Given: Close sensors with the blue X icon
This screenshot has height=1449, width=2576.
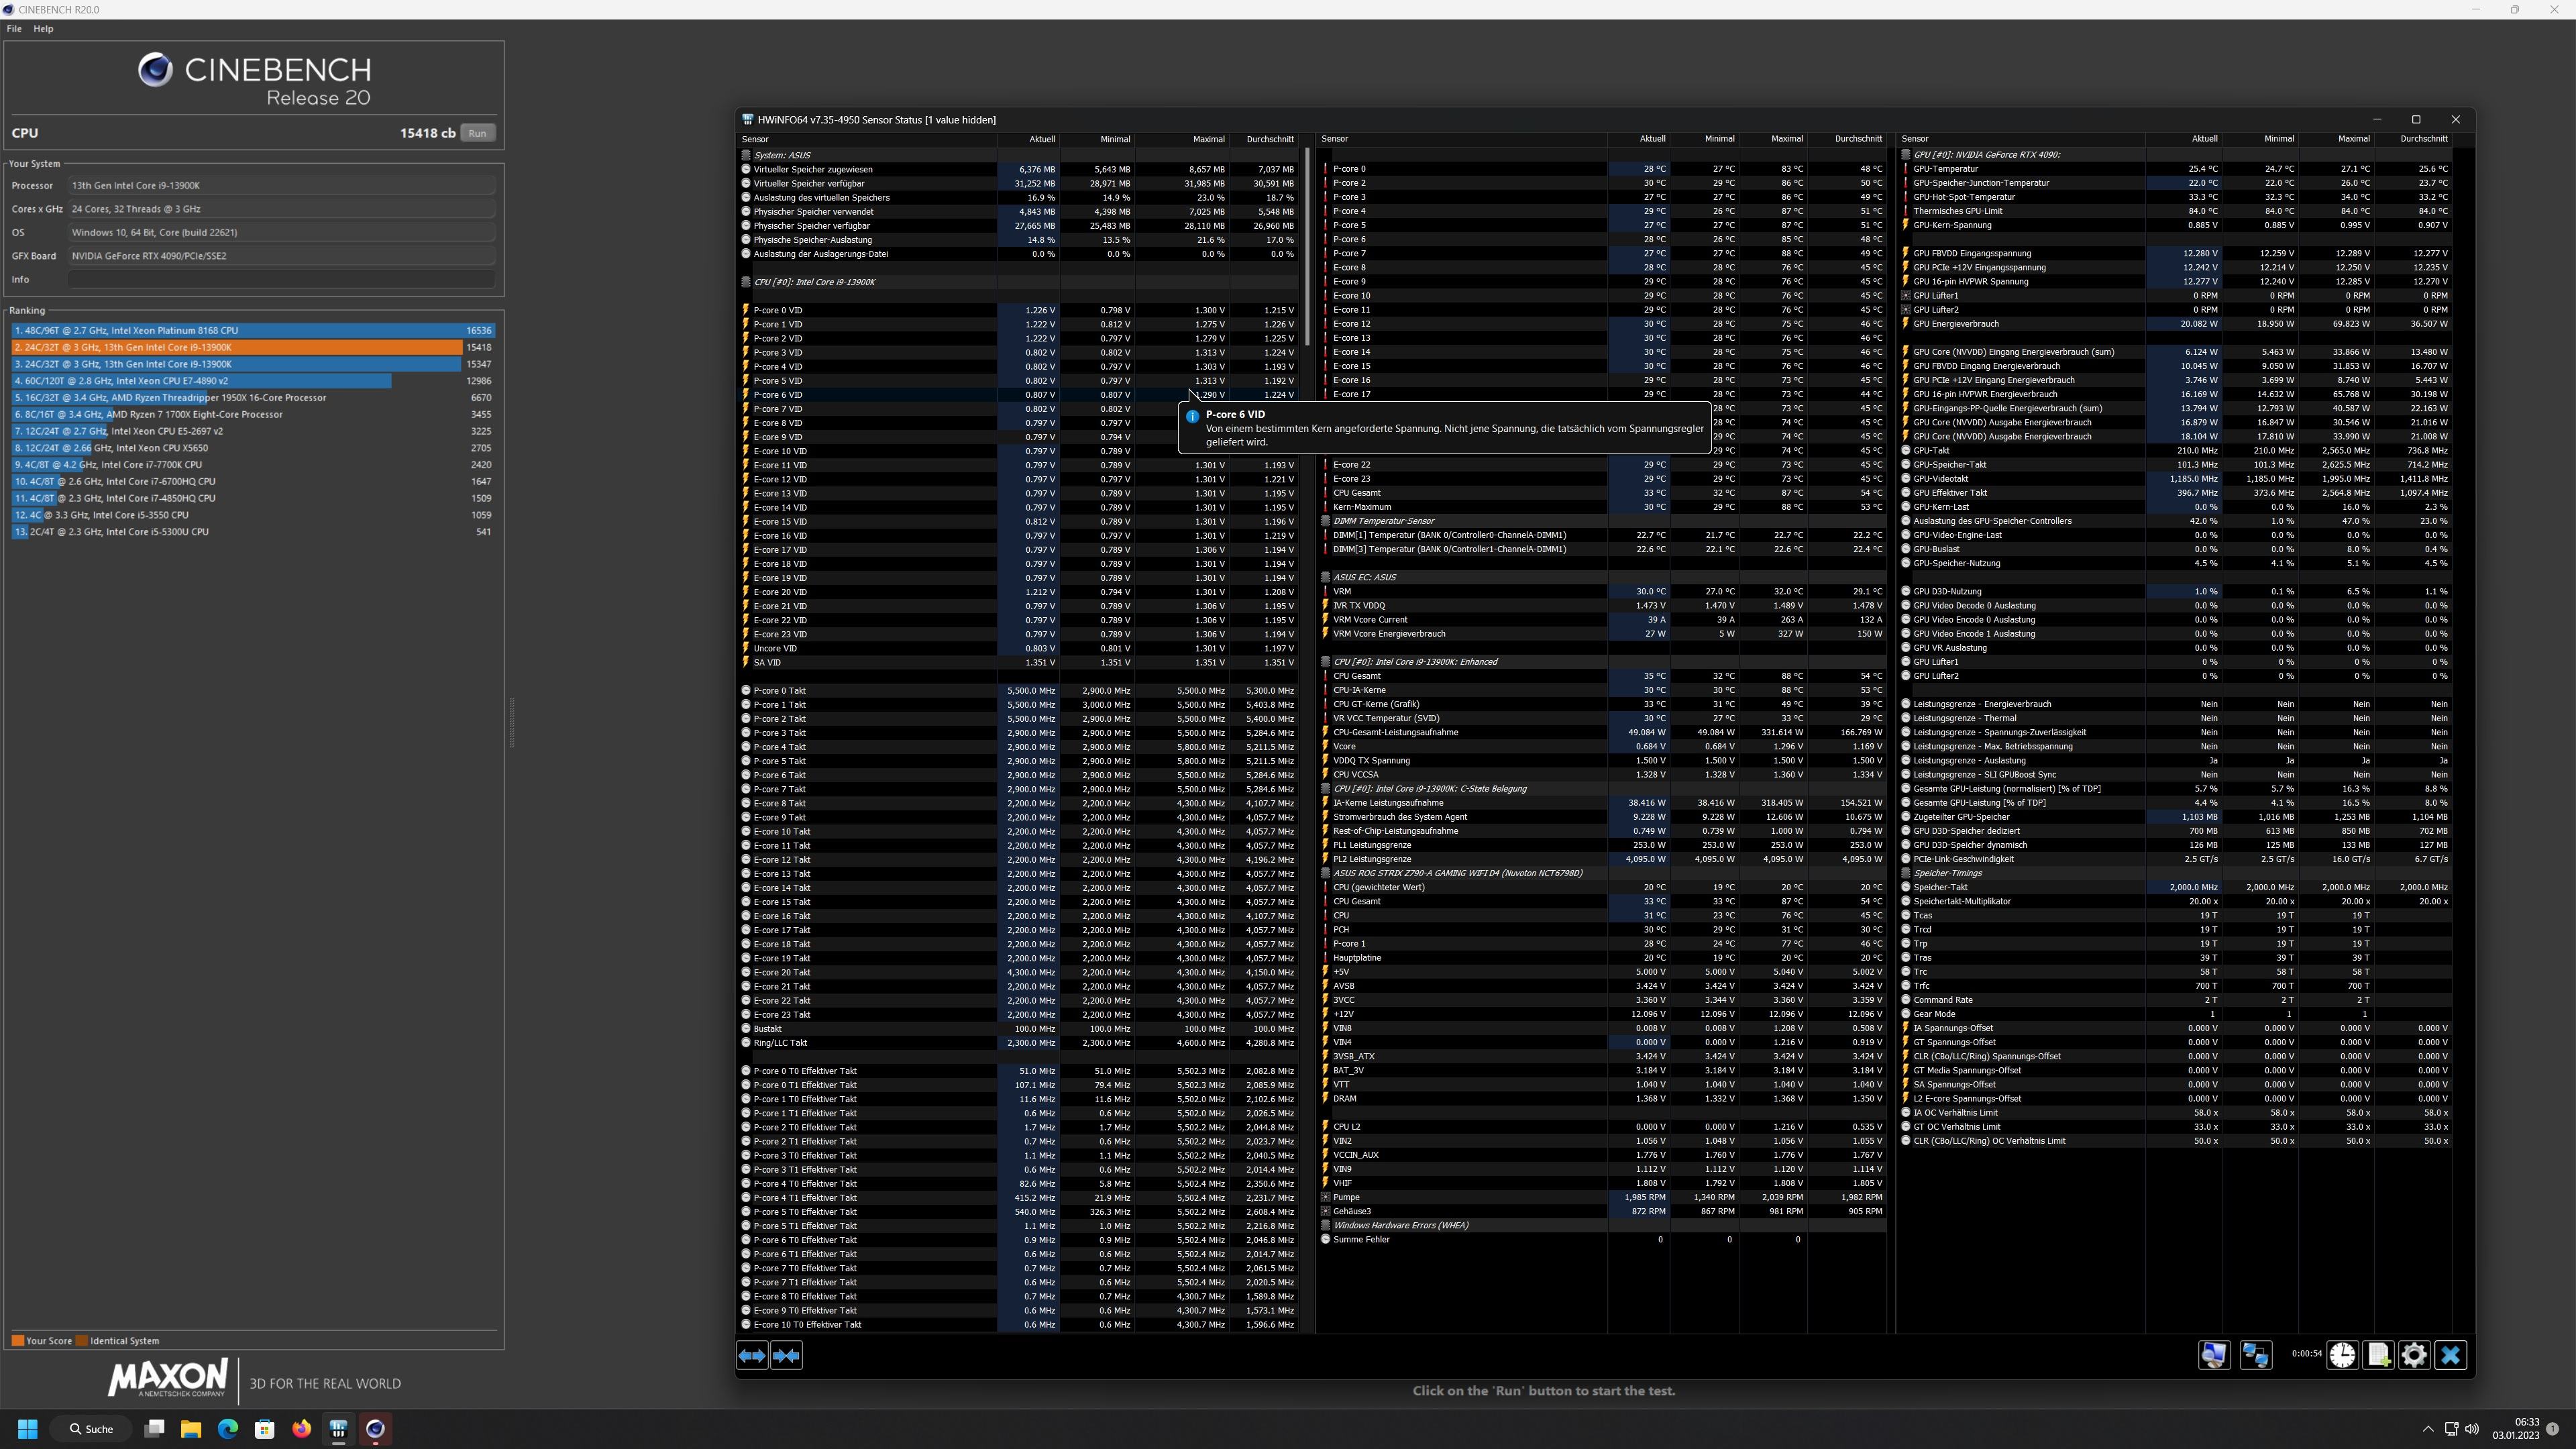Looking at the screenshot, I should tap(2450, 1355).
